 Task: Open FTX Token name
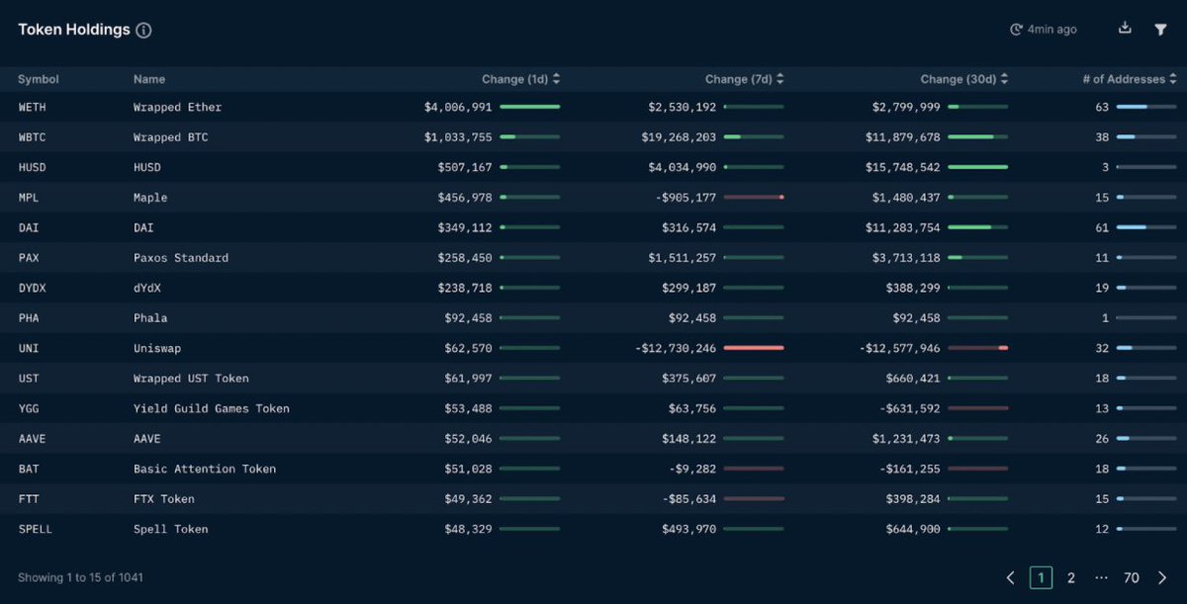point(164,499)
